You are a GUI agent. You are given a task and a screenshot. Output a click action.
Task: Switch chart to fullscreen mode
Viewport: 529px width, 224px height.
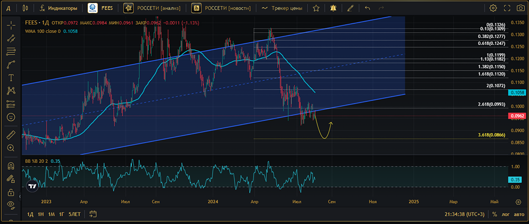tap(507, 8)
